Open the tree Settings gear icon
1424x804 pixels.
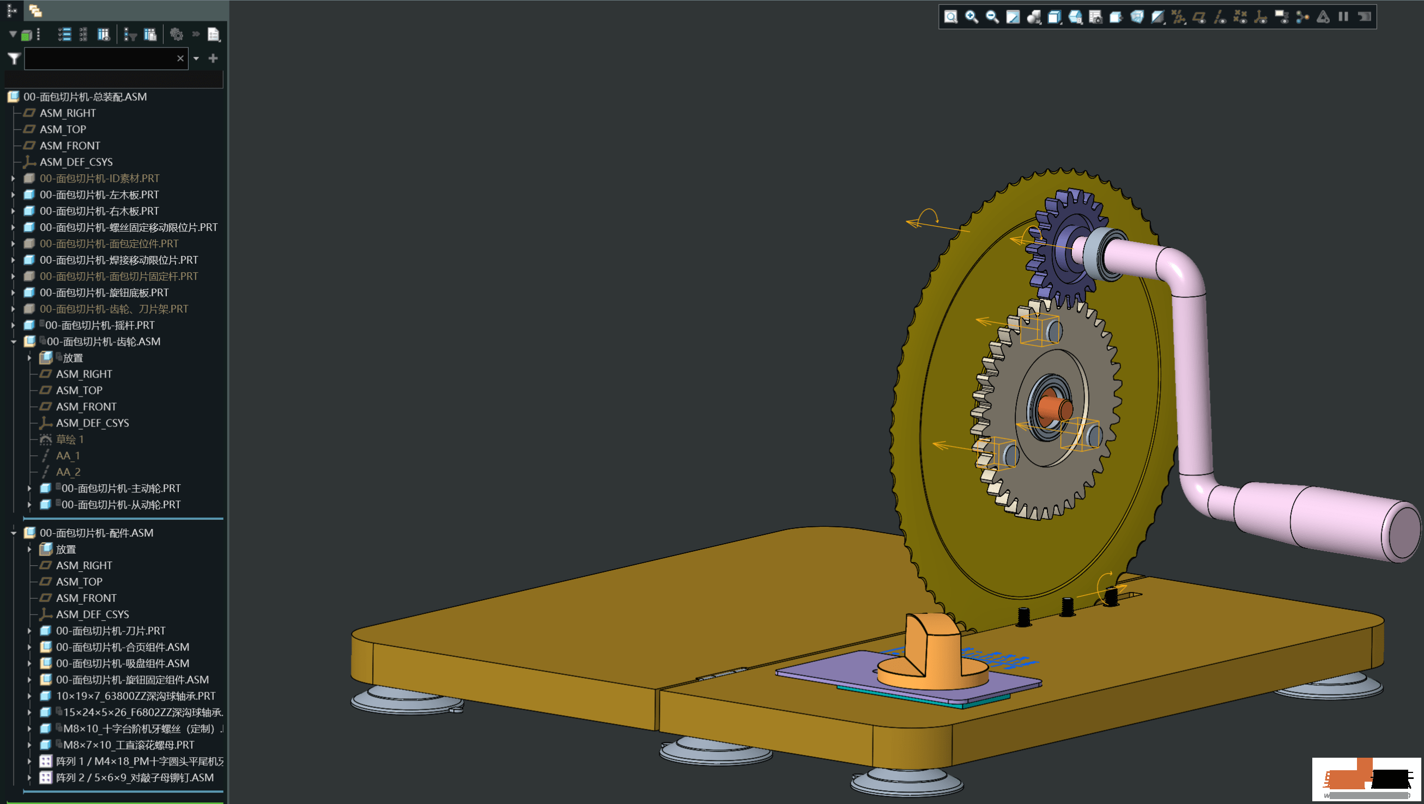coord(177,35)
